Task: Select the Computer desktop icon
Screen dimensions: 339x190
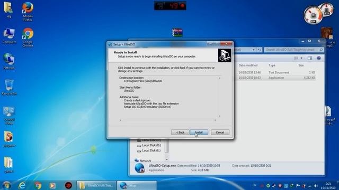Action: [x=9, y=36]
